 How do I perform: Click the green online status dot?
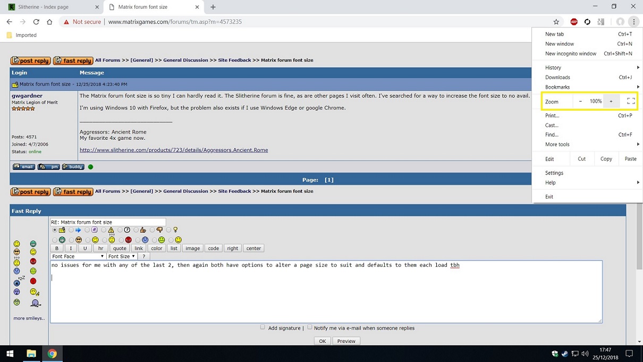coord(90,167)
